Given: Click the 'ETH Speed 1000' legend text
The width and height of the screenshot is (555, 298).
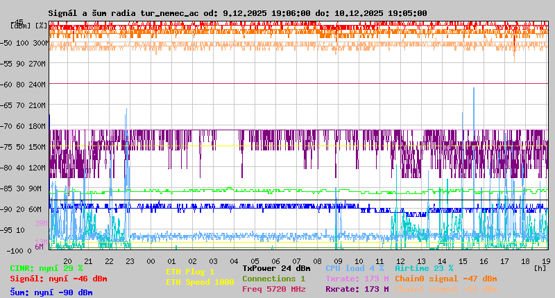Looking at the screenshot, I should [200, 282].
